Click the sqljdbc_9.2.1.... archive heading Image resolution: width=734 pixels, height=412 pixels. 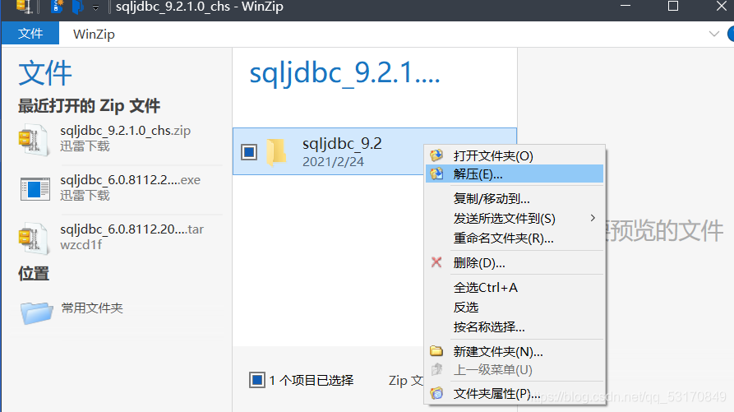344,73
